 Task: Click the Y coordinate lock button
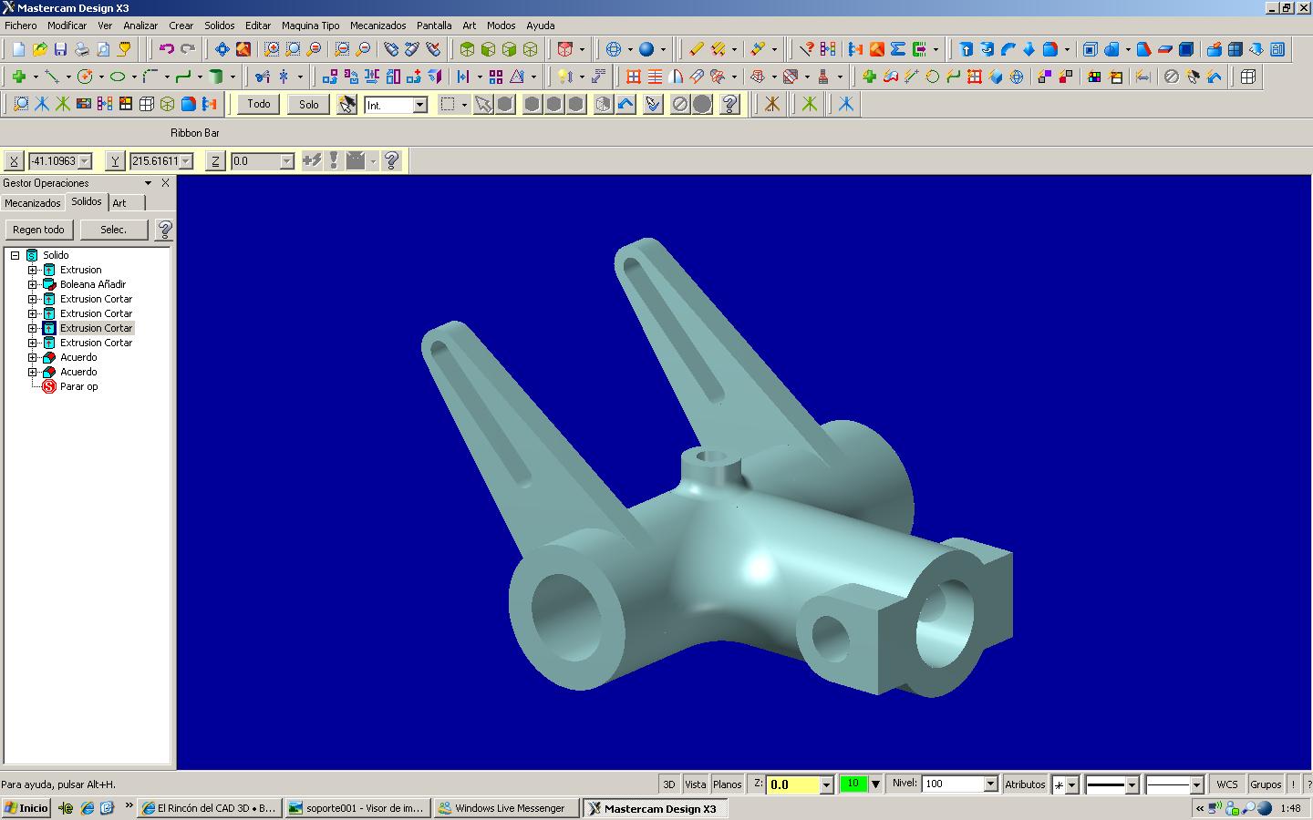coord(115,161)
